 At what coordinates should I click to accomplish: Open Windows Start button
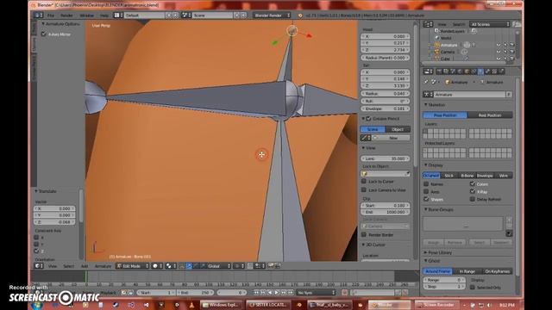tap(37, 305)
